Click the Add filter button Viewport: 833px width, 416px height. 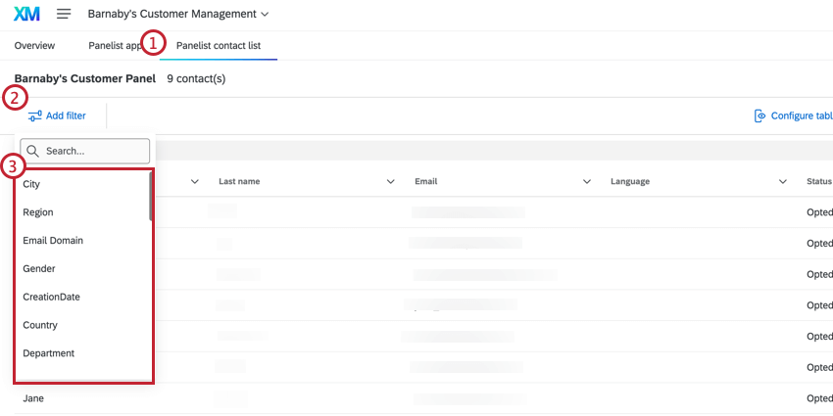coord(57,116)
